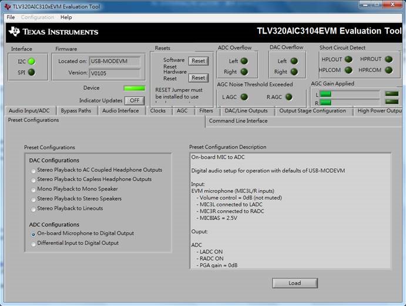Click the L AGC gain numeric display
The height and width of the screenshot is (306, 406).
coord(392,94)
